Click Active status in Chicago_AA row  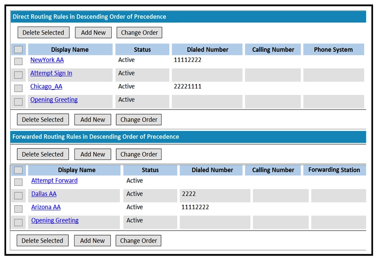tap(126, 86)
